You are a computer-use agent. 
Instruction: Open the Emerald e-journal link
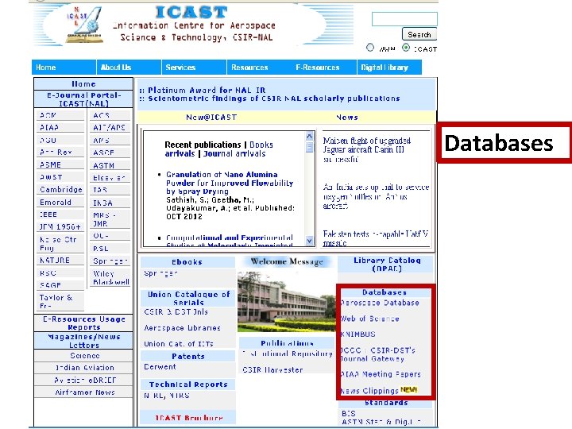click(x=56, y=202)
